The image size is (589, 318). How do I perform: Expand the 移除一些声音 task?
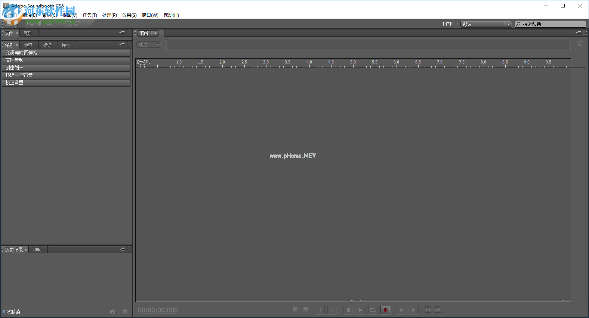66,75
